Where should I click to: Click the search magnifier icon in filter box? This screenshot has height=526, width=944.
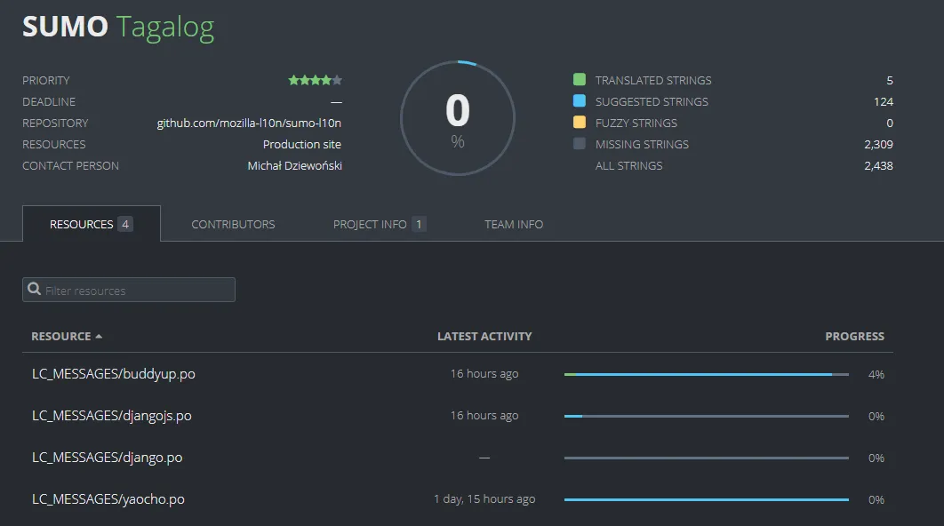click(35, 290)
